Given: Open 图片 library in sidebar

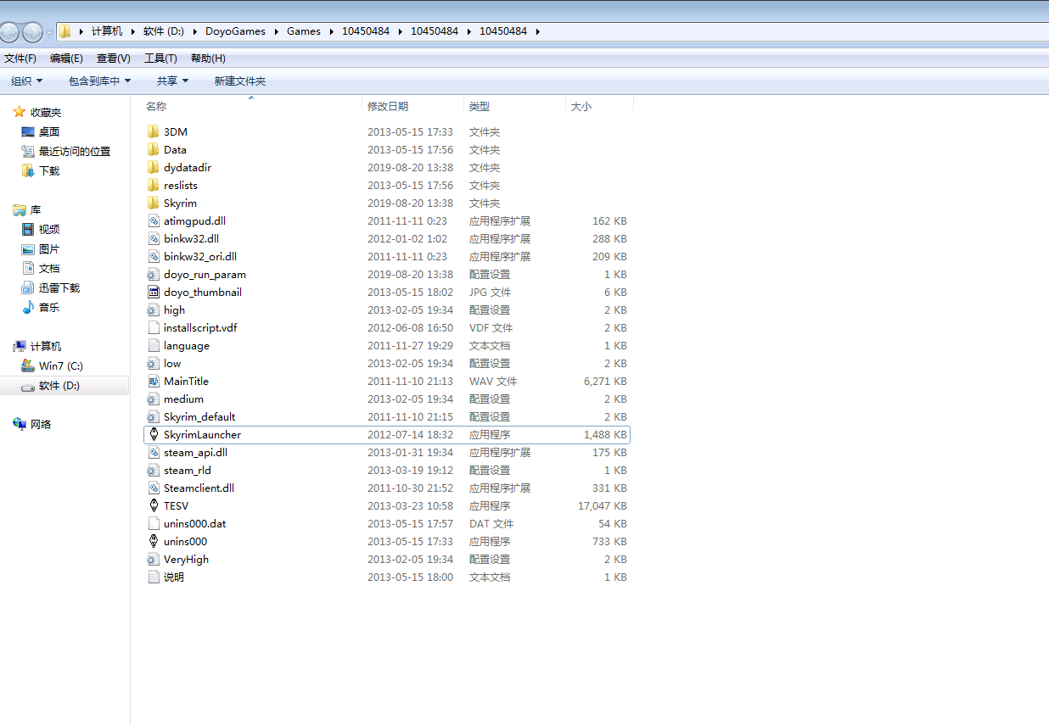Looking at the screenshot, I should tap(48, 248).
